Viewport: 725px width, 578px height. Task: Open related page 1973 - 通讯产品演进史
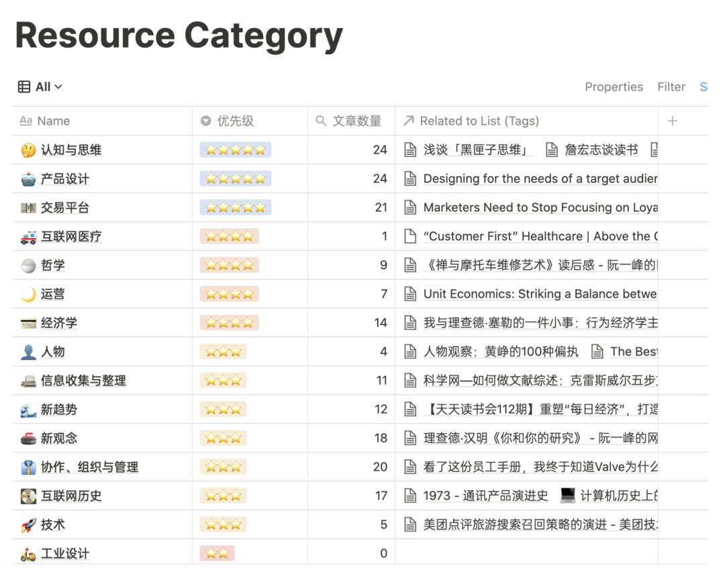coord(476,496)
